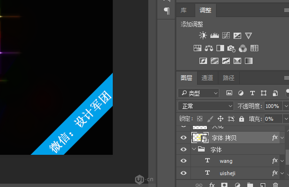This screenshot has width=289, height=187.
Task: Add a Color Balance adjustment
Action: (x=209, y=48)
